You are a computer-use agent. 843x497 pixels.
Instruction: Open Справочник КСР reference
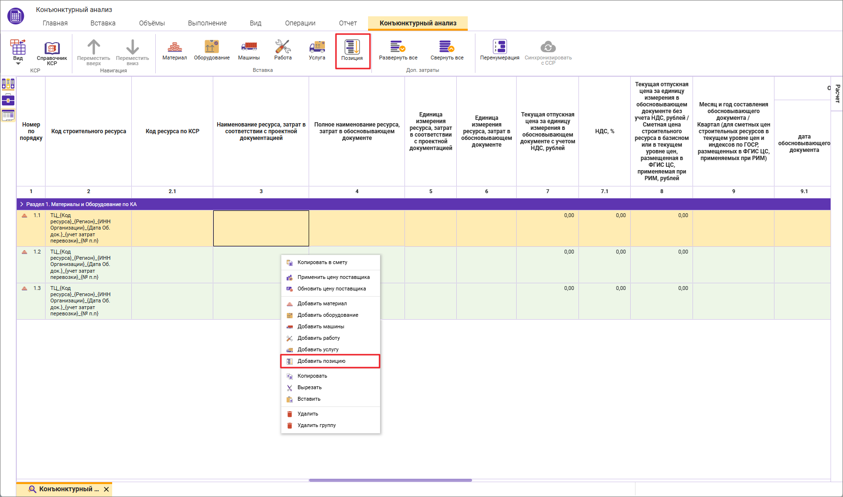[52, 53]
